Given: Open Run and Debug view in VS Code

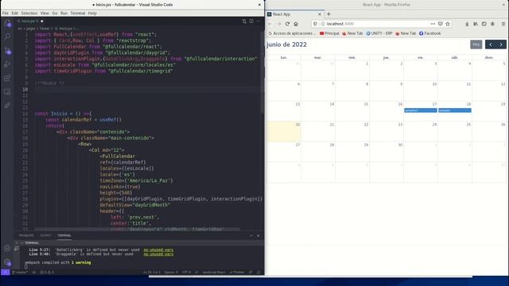Looking at the screenshot, I should (7, 64).
